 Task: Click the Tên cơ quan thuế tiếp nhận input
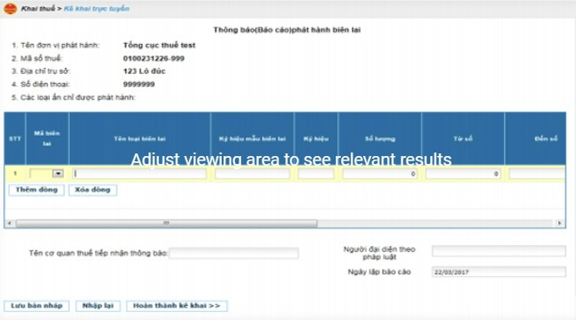233,253
